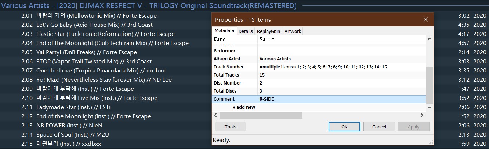
Task: Select the Album Artist field name
Action: [227, 59]
